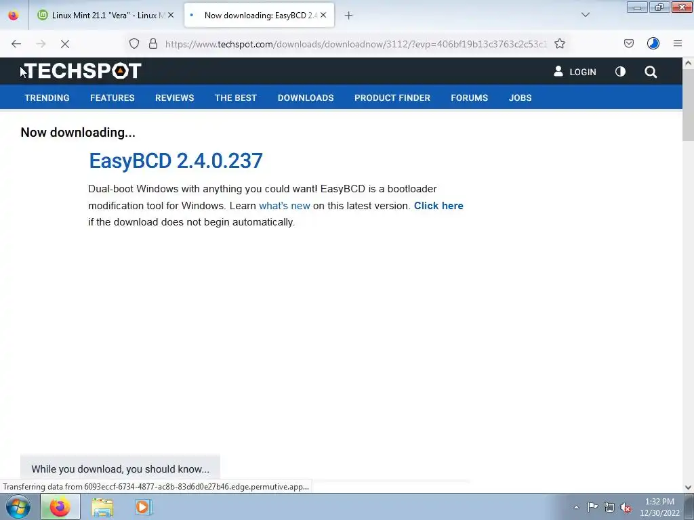Bookmark this page with the star
694x520 pixels.
[x=560, y=43]
